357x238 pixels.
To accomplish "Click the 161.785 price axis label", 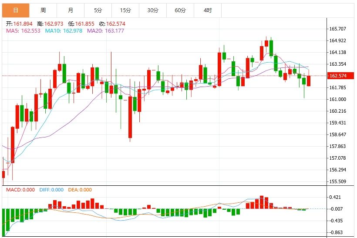I will pos(338,87).
